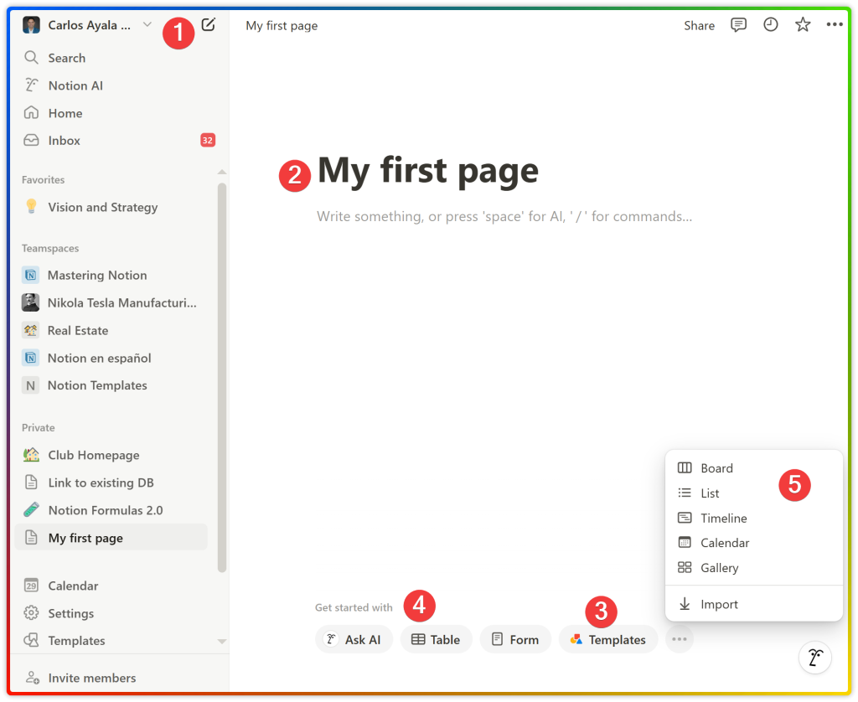This screenshot has height=702, width=858.
Task: Click the Invite members person icon
Action: click(x=33, y=678)
